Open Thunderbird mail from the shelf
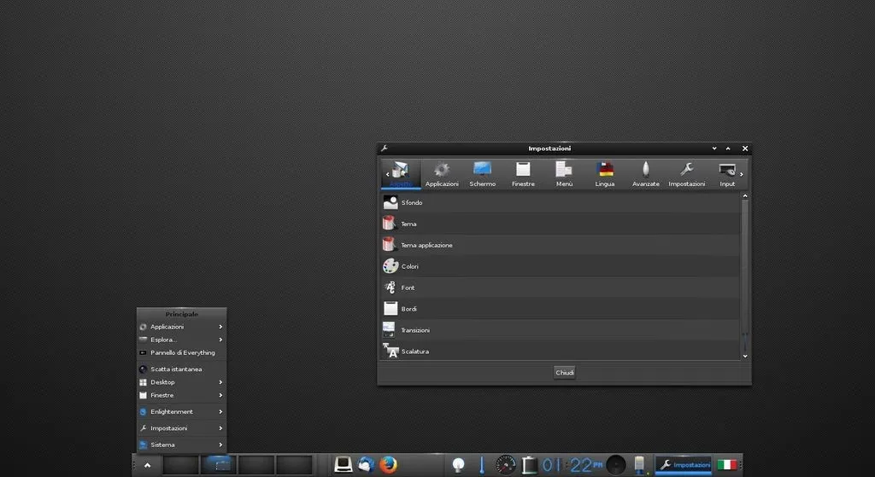This screenshot has height=477, width=875. [367, 465]
